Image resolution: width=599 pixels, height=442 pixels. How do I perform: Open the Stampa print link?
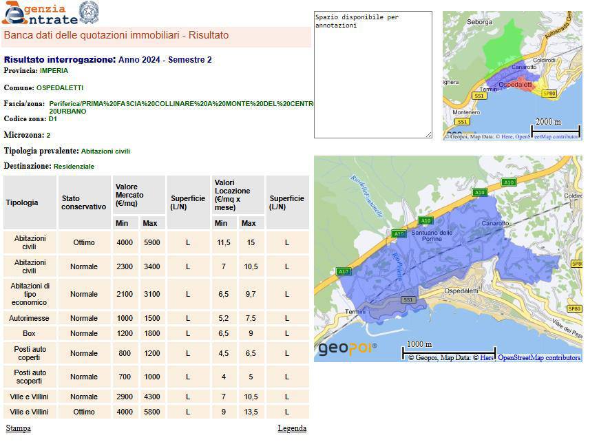[18, 428]
